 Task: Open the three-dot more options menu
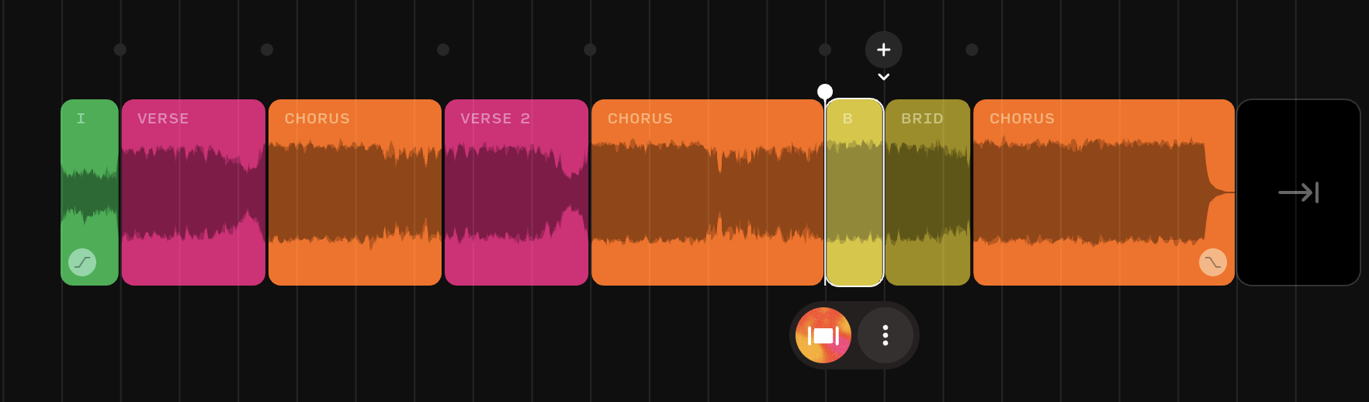click(886, 335)
